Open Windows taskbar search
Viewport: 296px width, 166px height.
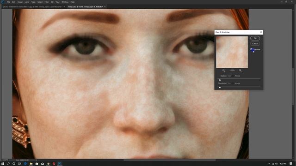click(8, 164)
